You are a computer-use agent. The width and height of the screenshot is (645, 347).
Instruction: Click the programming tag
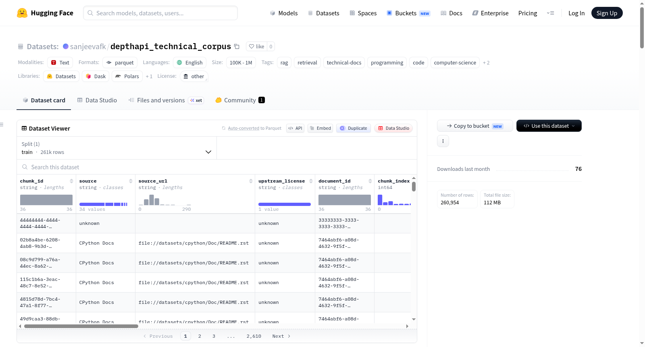387,62
